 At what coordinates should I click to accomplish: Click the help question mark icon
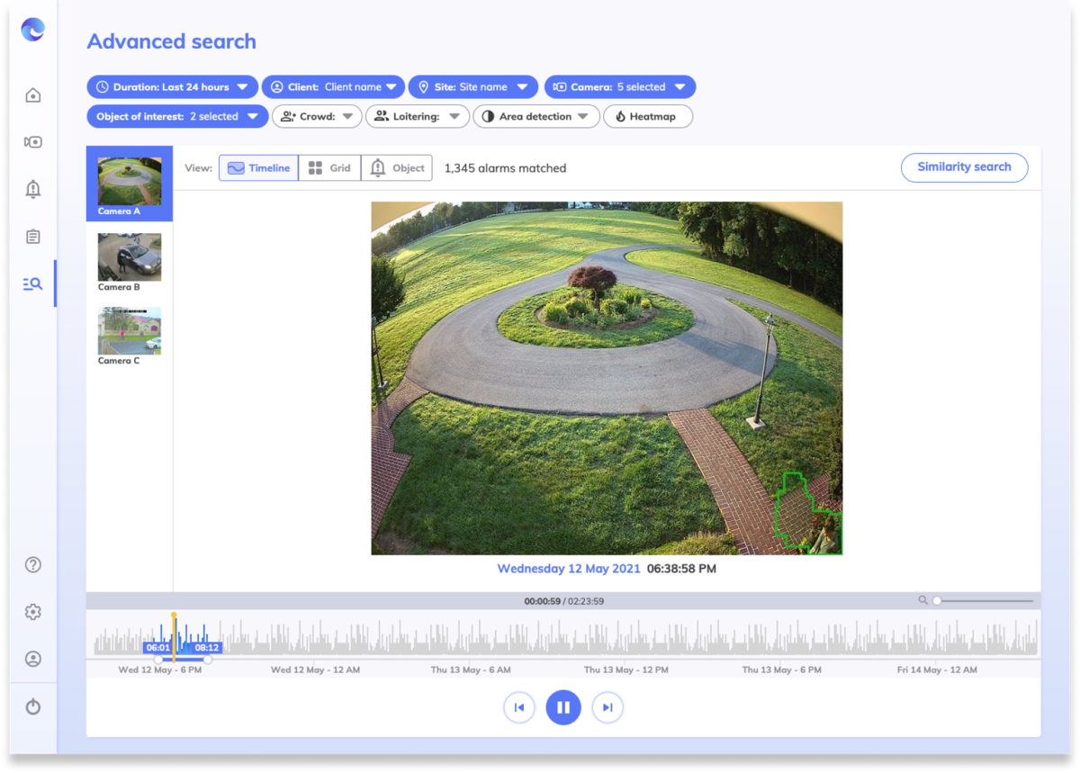pyautogui.click(x=33, y=565)
